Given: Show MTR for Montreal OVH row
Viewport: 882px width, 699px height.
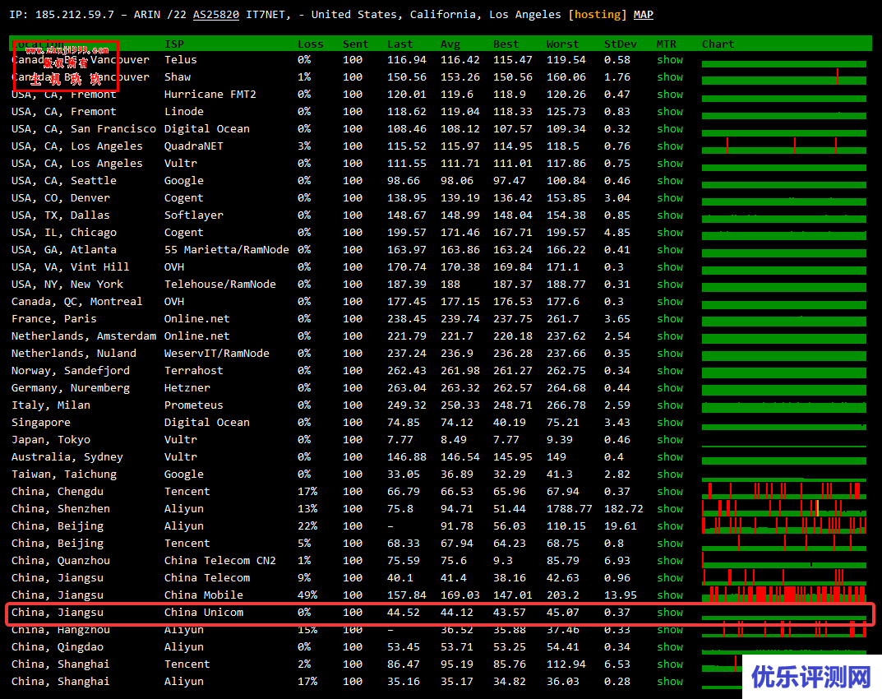Looking at the screenshot, I should click(x=670, y=302).
